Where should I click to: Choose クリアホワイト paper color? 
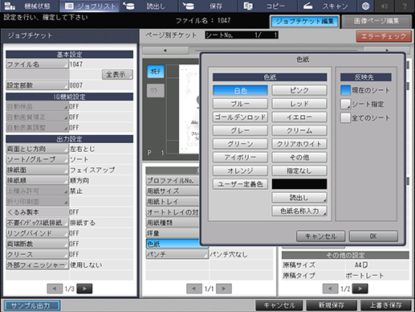tap(299, 144)
